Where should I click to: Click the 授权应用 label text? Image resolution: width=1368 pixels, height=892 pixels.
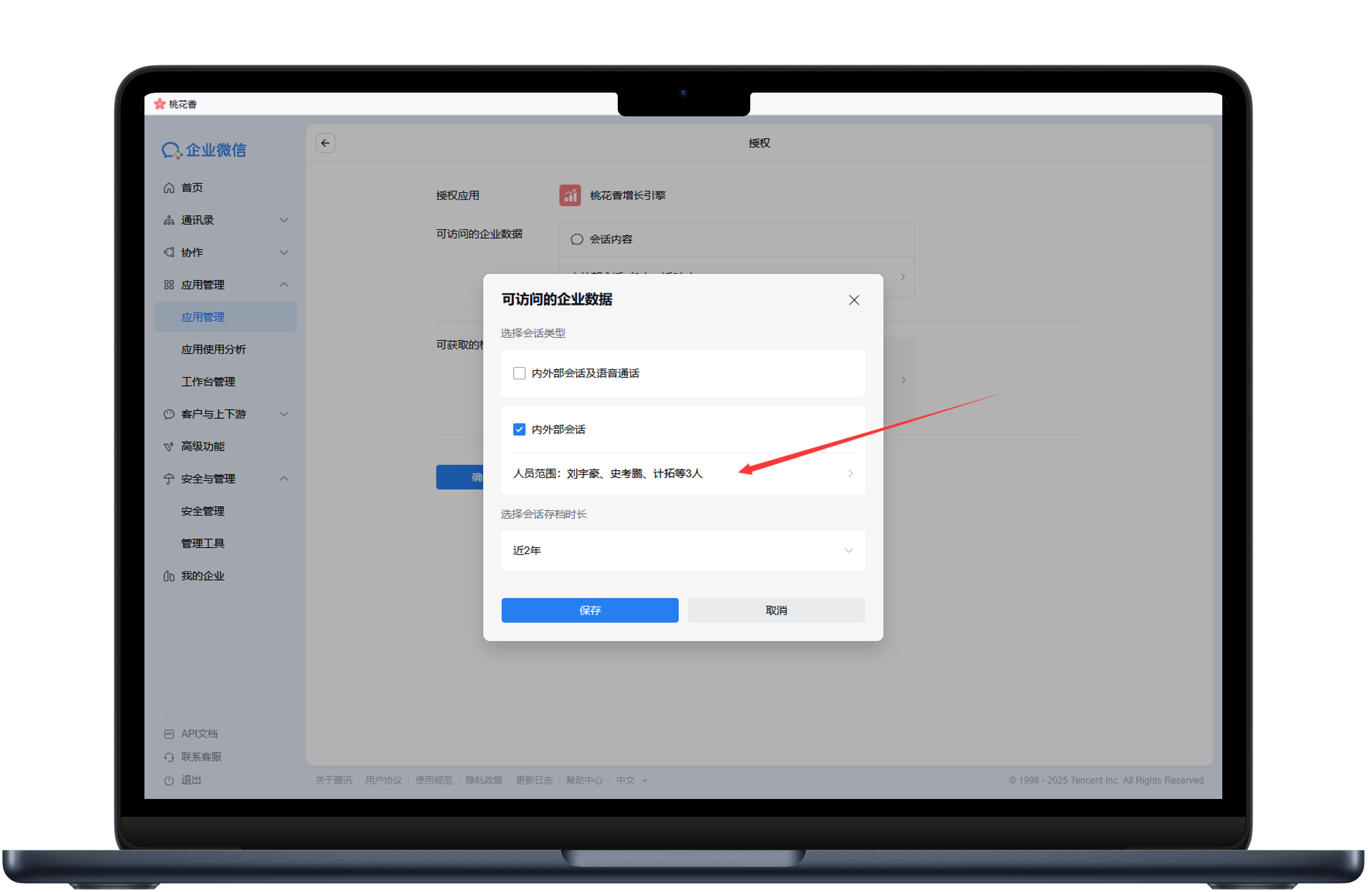click(x=458, y=195)
